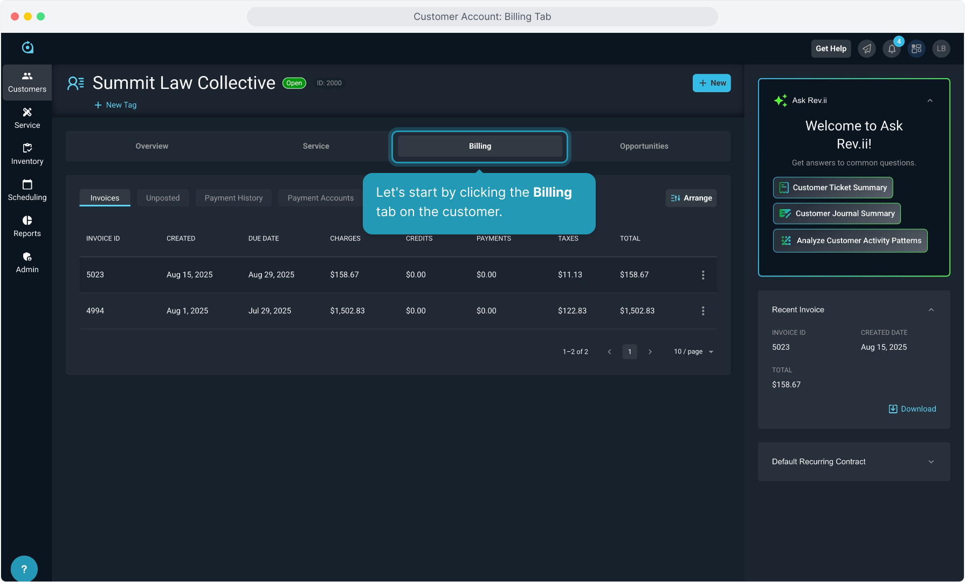Open the Inventory section in sidebar
This screenshot has width=965, height=582.
27,154
